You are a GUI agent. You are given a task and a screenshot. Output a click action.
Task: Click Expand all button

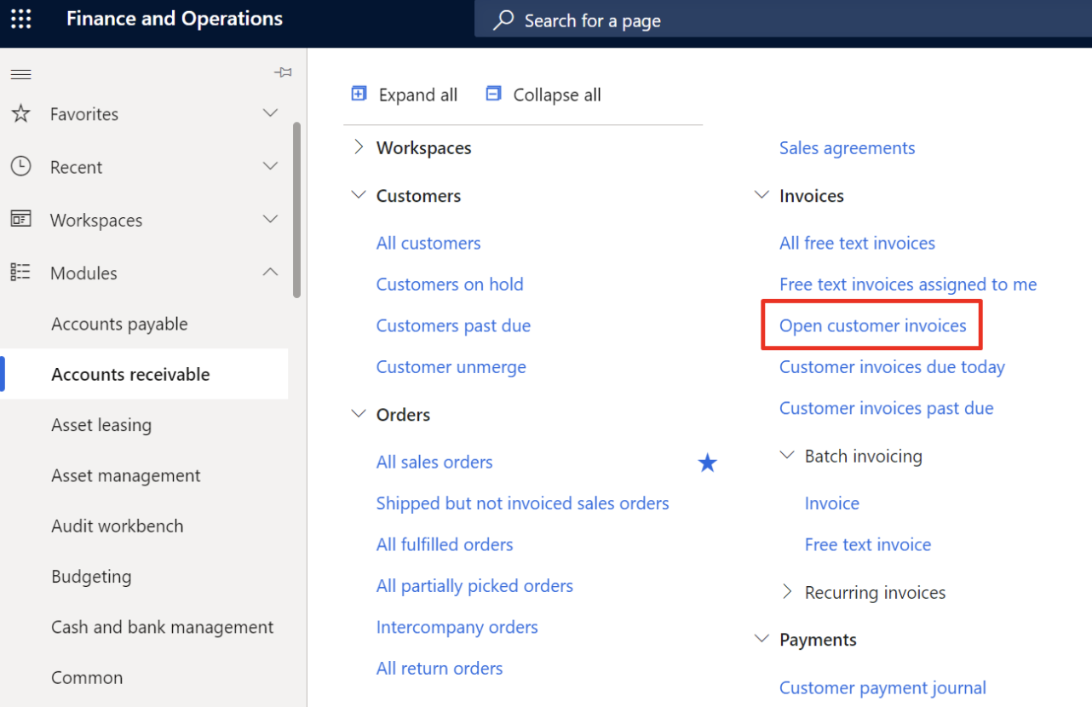click(x=405, y=95)
